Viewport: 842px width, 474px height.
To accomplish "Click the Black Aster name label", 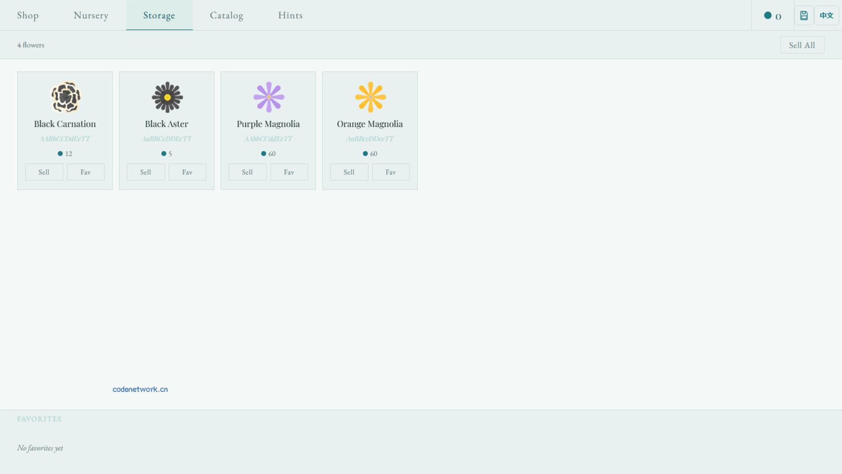I will pyautogui.click(x=167, y=124).
